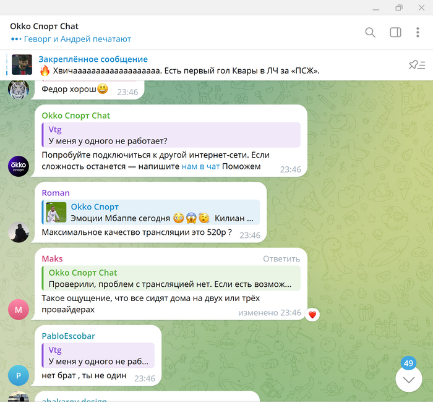Click the Mbappe thumbnail in Roman's quote
The width and height of the screenshot is (433, 408).
pos(56,212)
